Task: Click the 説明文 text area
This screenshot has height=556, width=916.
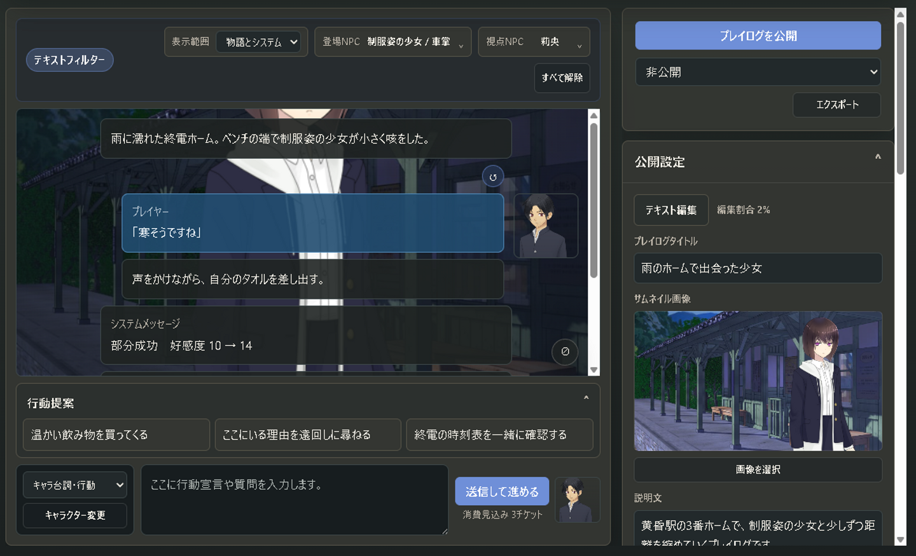Action: tap(758, 529)
